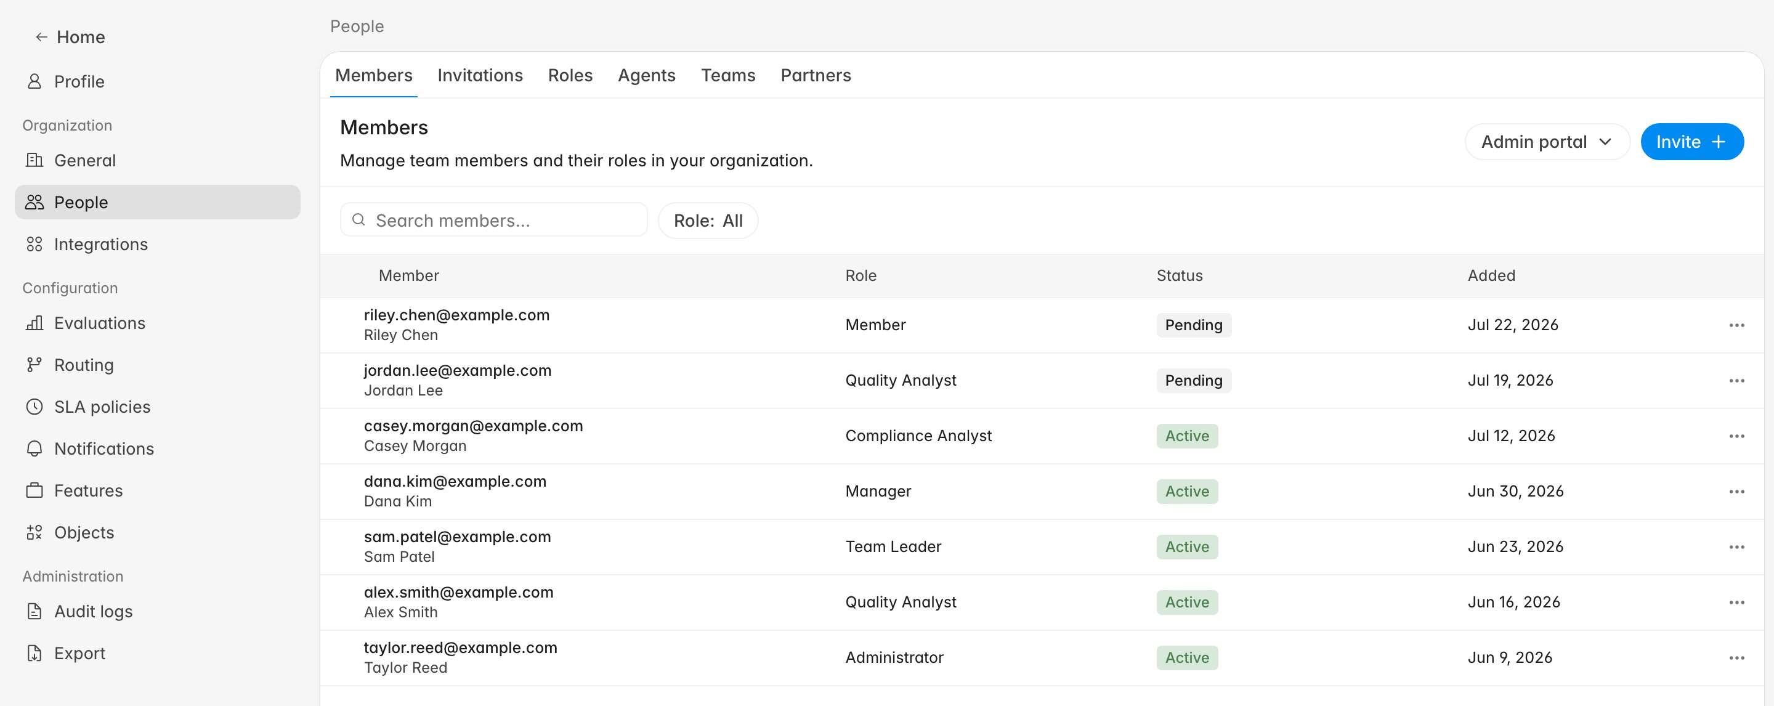This screenshot has width=1774, height=706.
Task: Click the People breadcrumb at top
Action: (x=357, y=26)
